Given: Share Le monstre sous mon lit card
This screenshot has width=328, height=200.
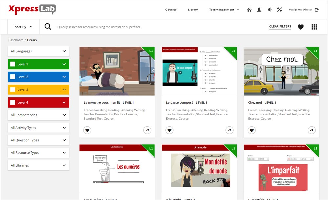Looking at the screenshot, I should coord(147,130).
